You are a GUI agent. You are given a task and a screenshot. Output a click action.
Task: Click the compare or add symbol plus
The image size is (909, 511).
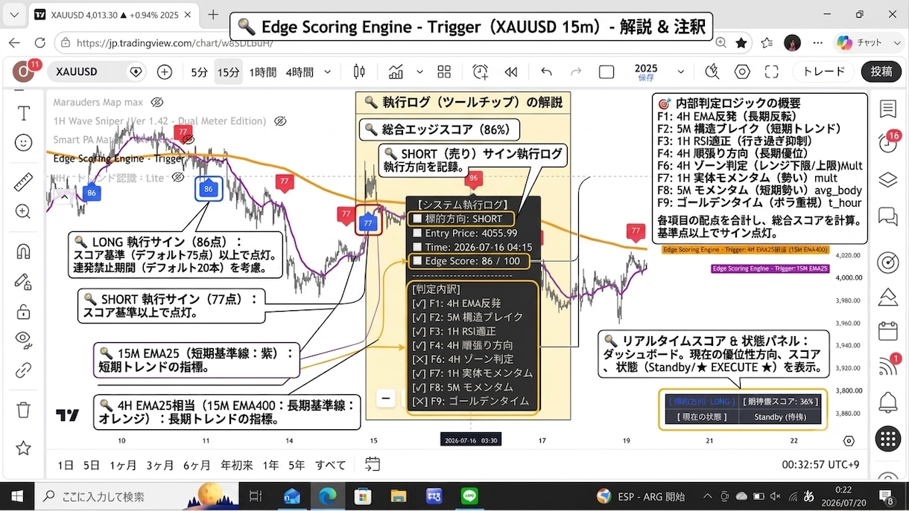coord(165,72)
